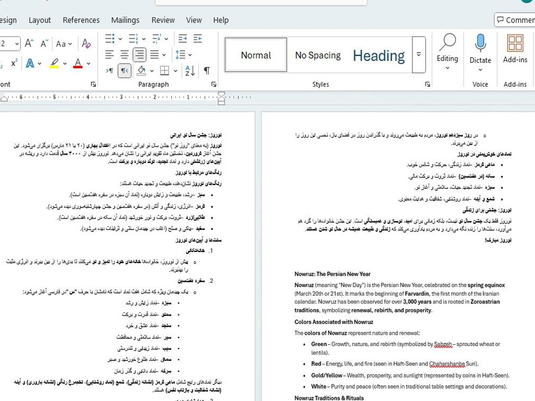Open the borders dropdown arrow
This screenshot has width=535, height=401.
(x=175, y=71)
